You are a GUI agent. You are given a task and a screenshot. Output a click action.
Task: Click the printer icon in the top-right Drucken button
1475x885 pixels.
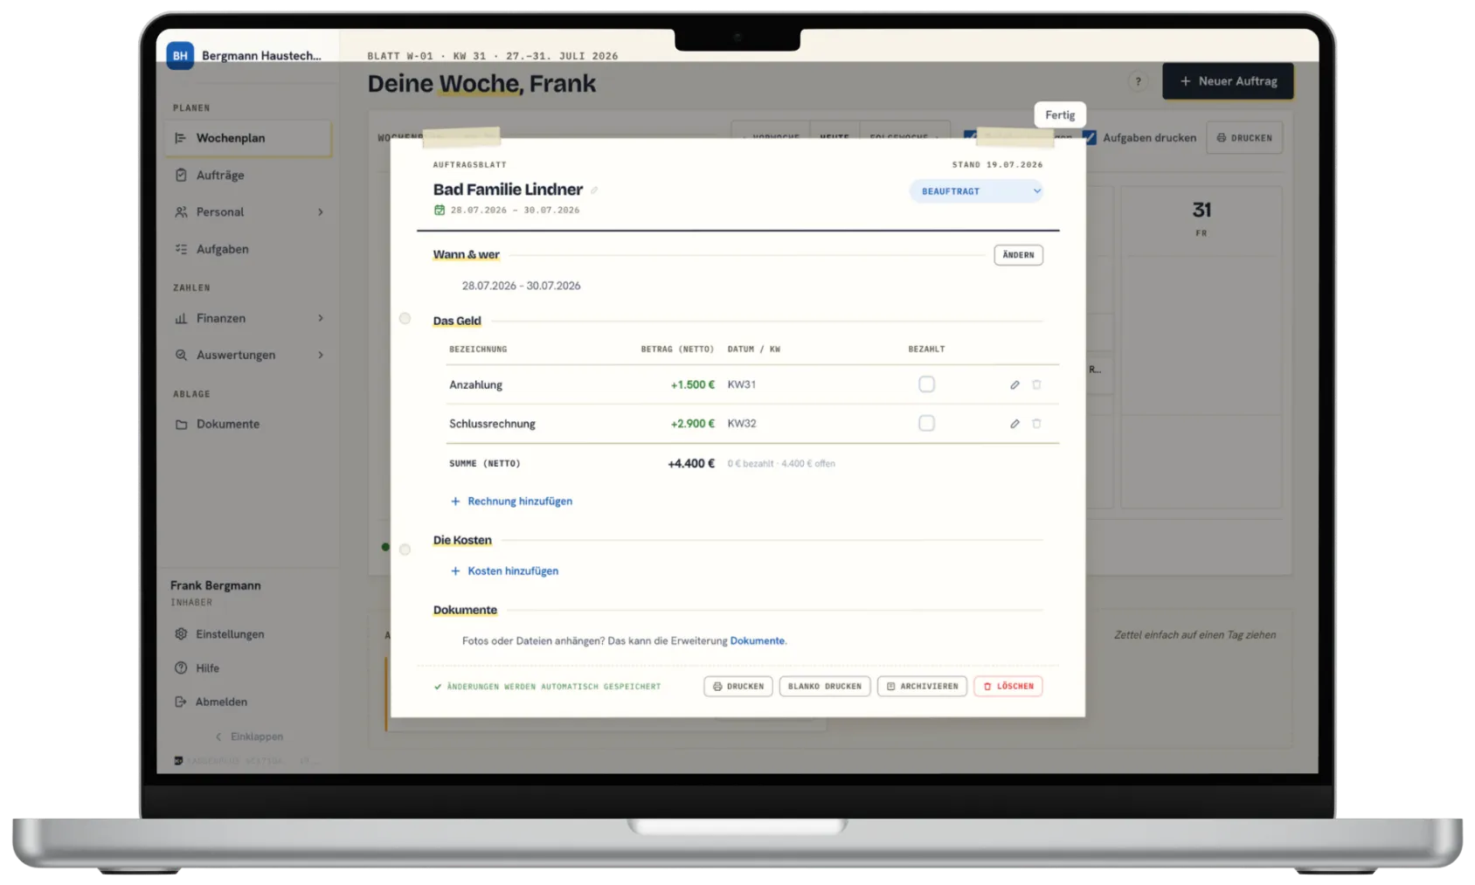click(x=1222, y=138)
